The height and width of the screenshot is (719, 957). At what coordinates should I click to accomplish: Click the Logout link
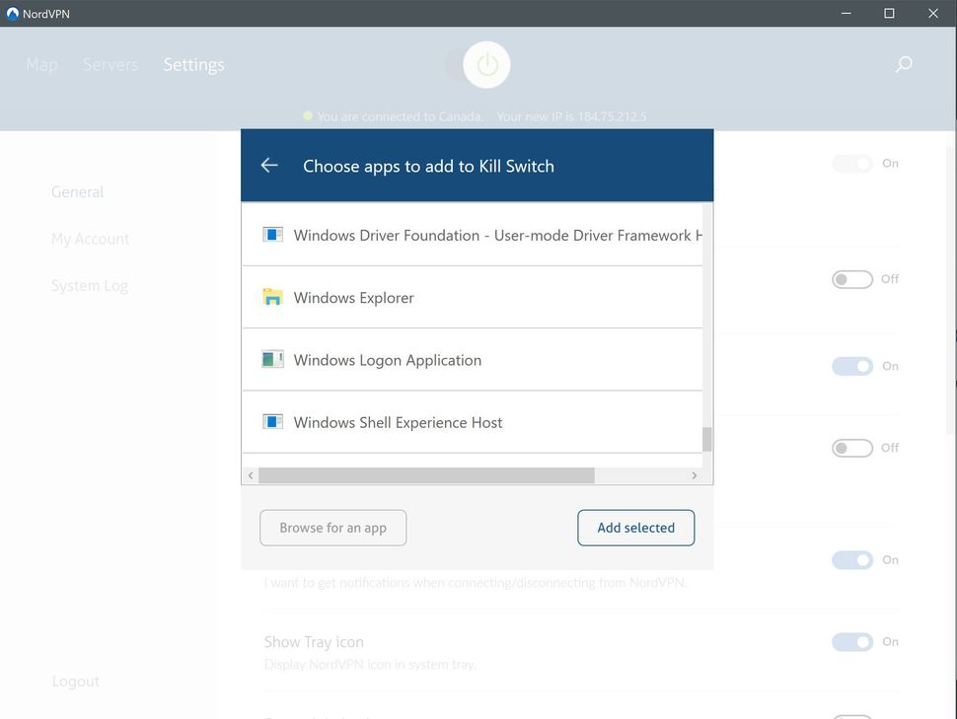[x=75, y=681]
